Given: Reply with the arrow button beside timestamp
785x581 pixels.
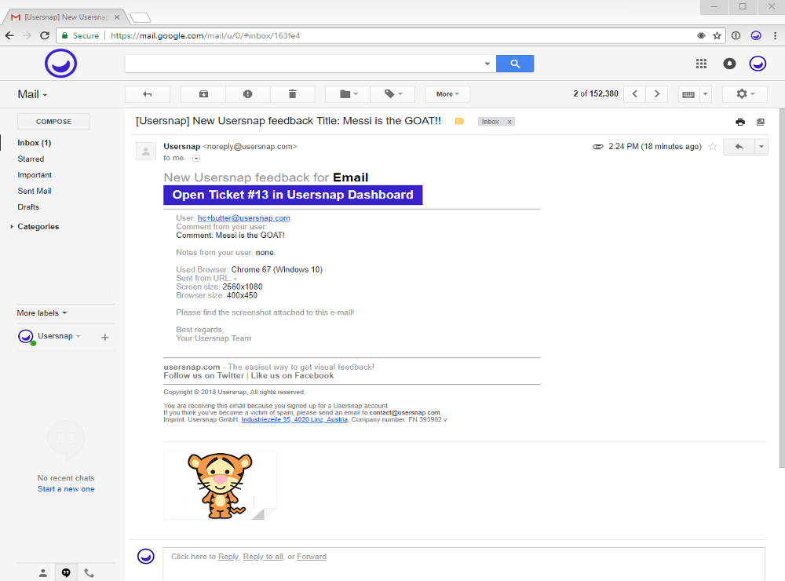Looking at the screenshot, I should coord(739,147).
